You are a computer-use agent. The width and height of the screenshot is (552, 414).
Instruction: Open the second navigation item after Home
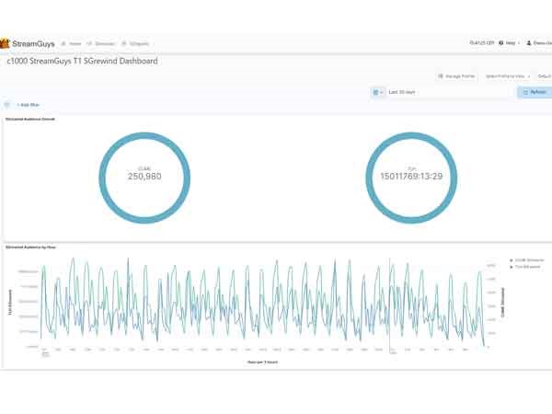click(x=101, y=43)
